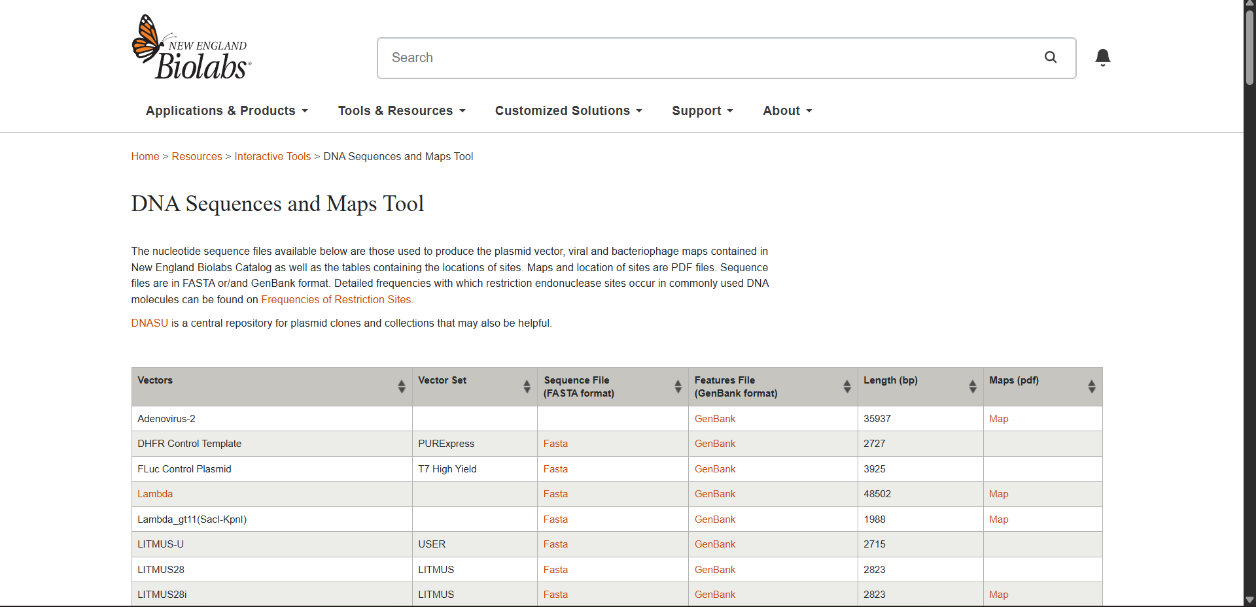Go to Interactive Tools breadcrumb
Screen dimensions: 1256x607
(272, 157)
